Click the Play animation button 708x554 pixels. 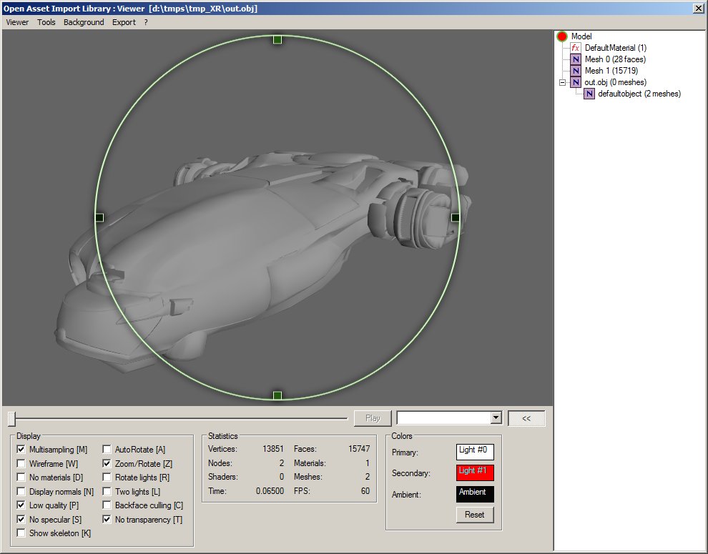pos(373,418)
